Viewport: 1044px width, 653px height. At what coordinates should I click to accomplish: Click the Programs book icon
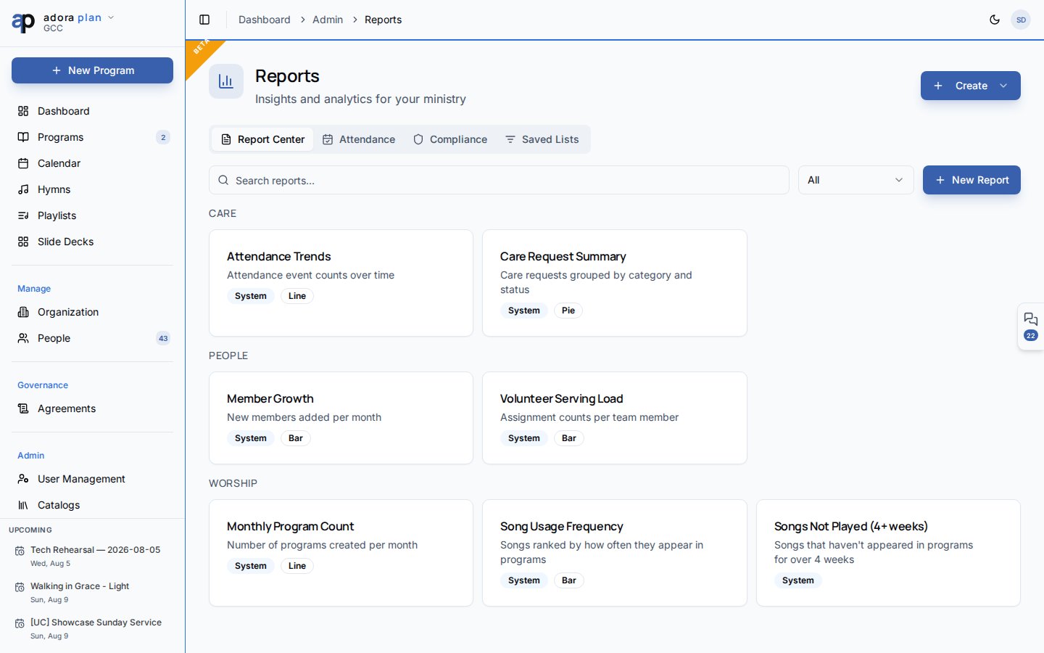point(23,137)
